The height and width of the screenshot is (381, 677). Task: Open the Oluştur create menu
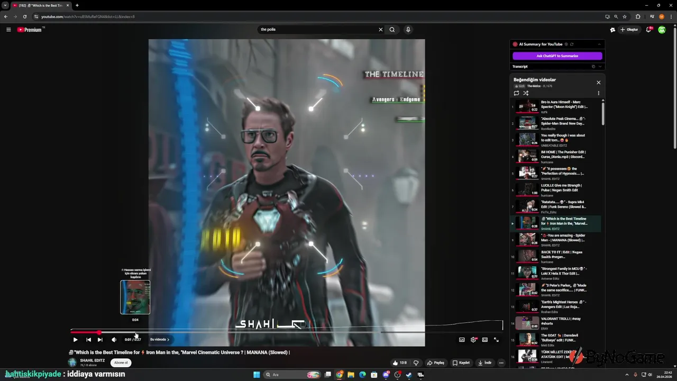click(x=629, y=30)
